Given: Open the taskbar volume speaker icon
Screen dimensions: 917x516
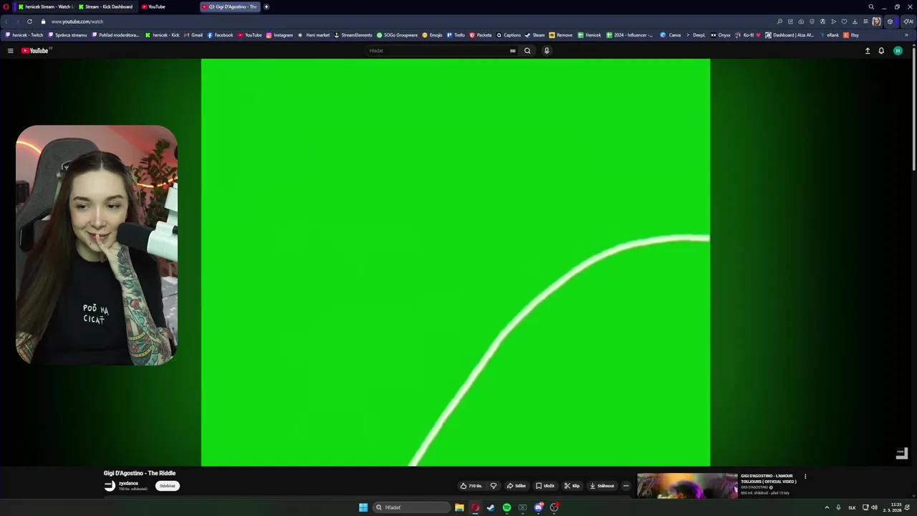Looking at the screenshot, I should (874, 507).
